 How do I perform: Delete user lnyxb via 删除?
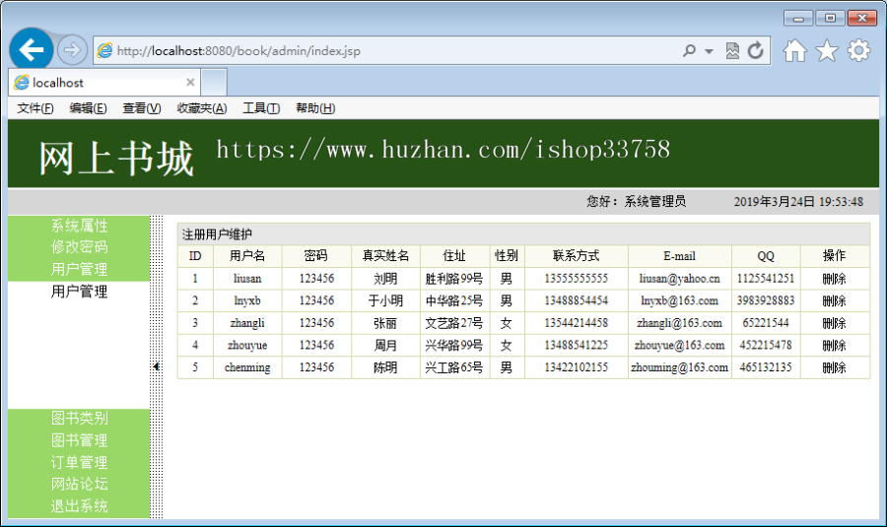pos(835,300)
